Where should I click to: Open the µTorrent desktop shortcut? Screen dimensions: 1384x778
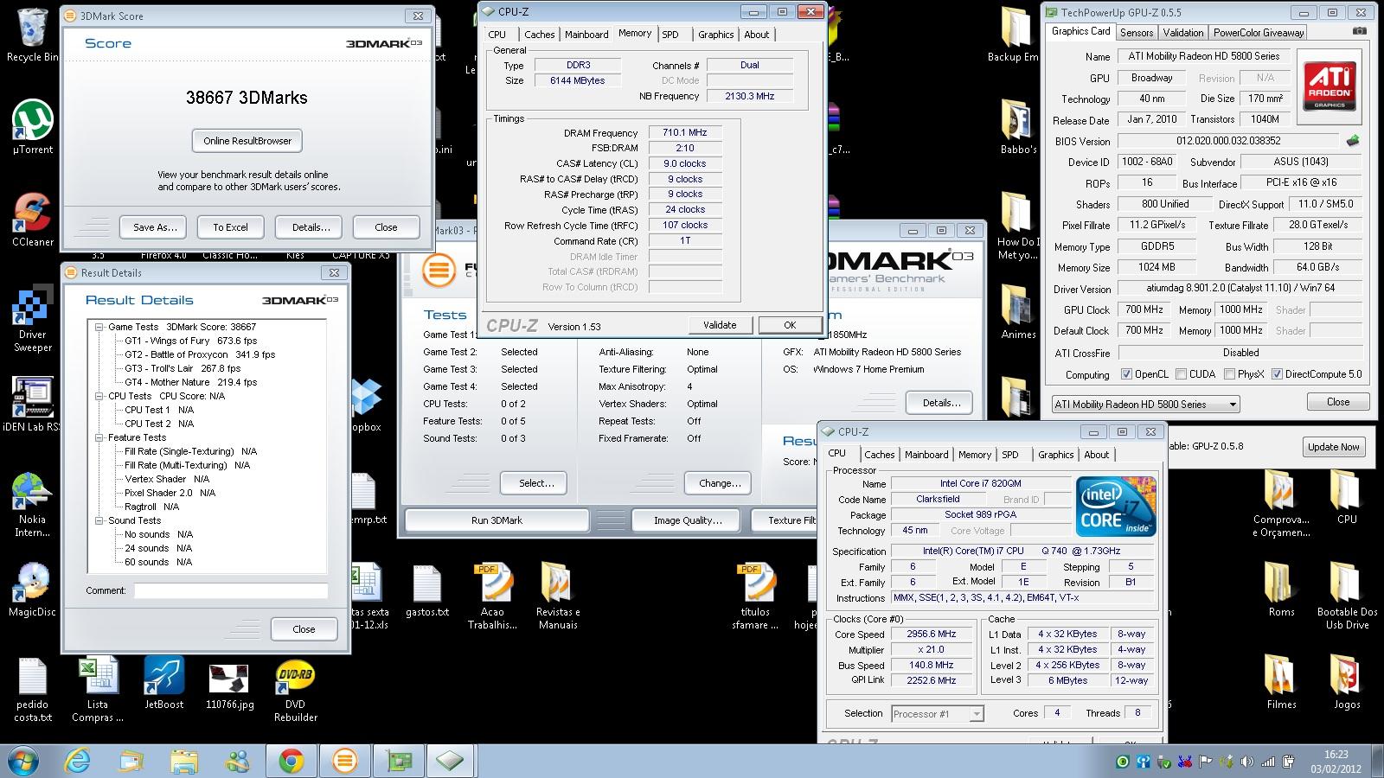(x=32, y=128)
